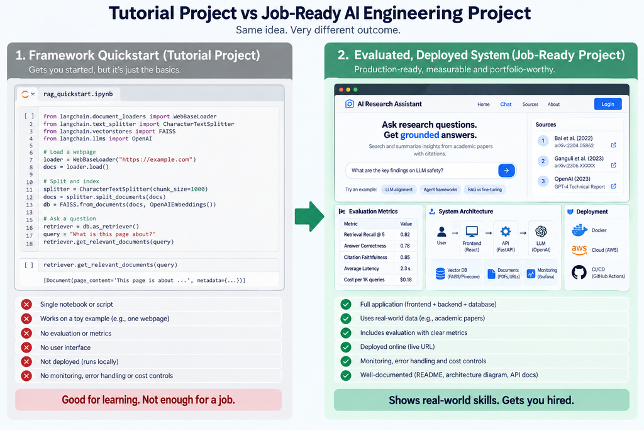Click the blue arrow submit button in search box
The image size is (644, 430).
pos(506,170)
